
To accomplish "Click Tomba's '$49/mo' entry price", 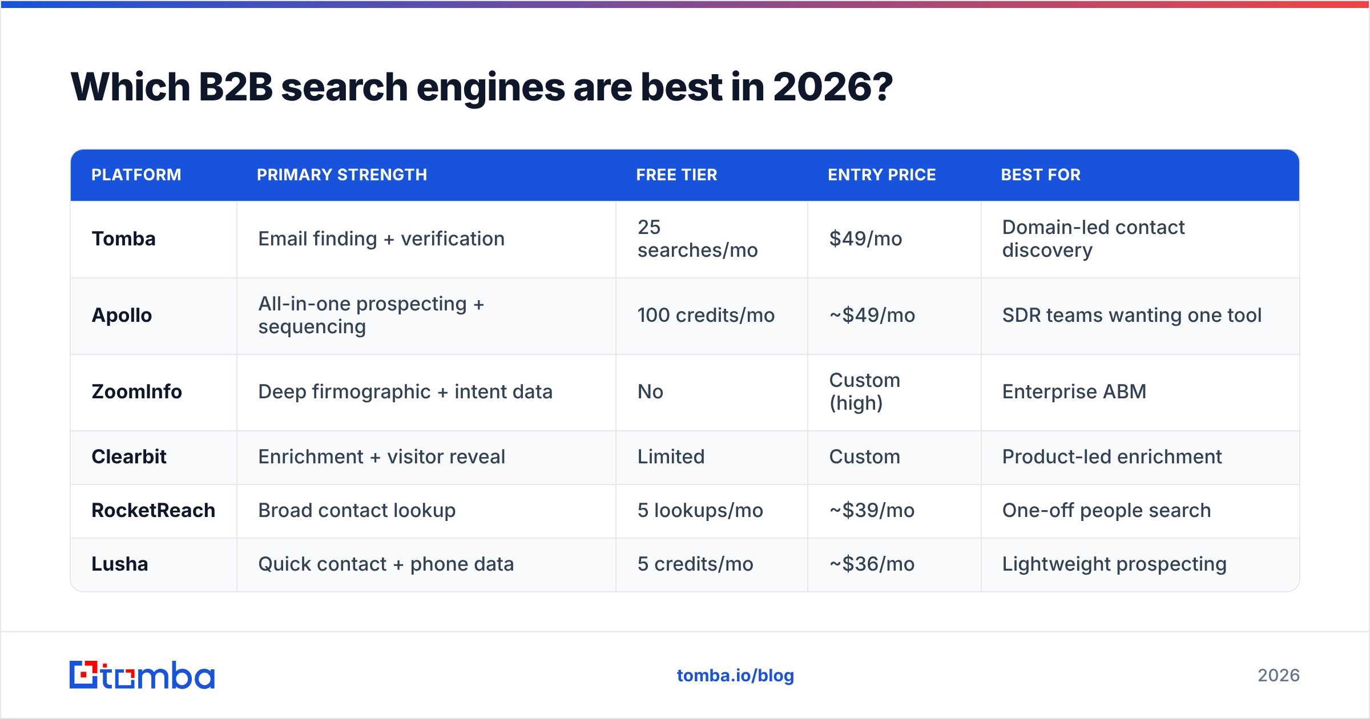I will (x=894, y=239).
